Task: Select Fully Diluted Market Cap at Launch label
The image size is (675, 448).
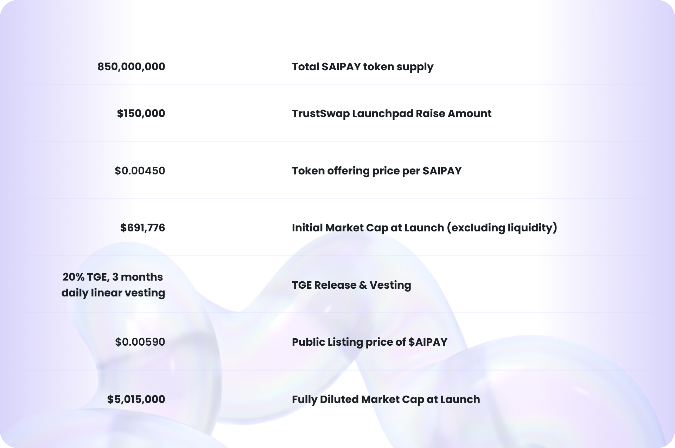Action: click(x=386, y=399)
